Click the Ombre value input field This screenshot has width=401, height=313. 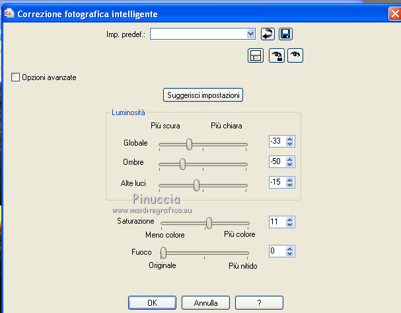click(x=277, y=162)
